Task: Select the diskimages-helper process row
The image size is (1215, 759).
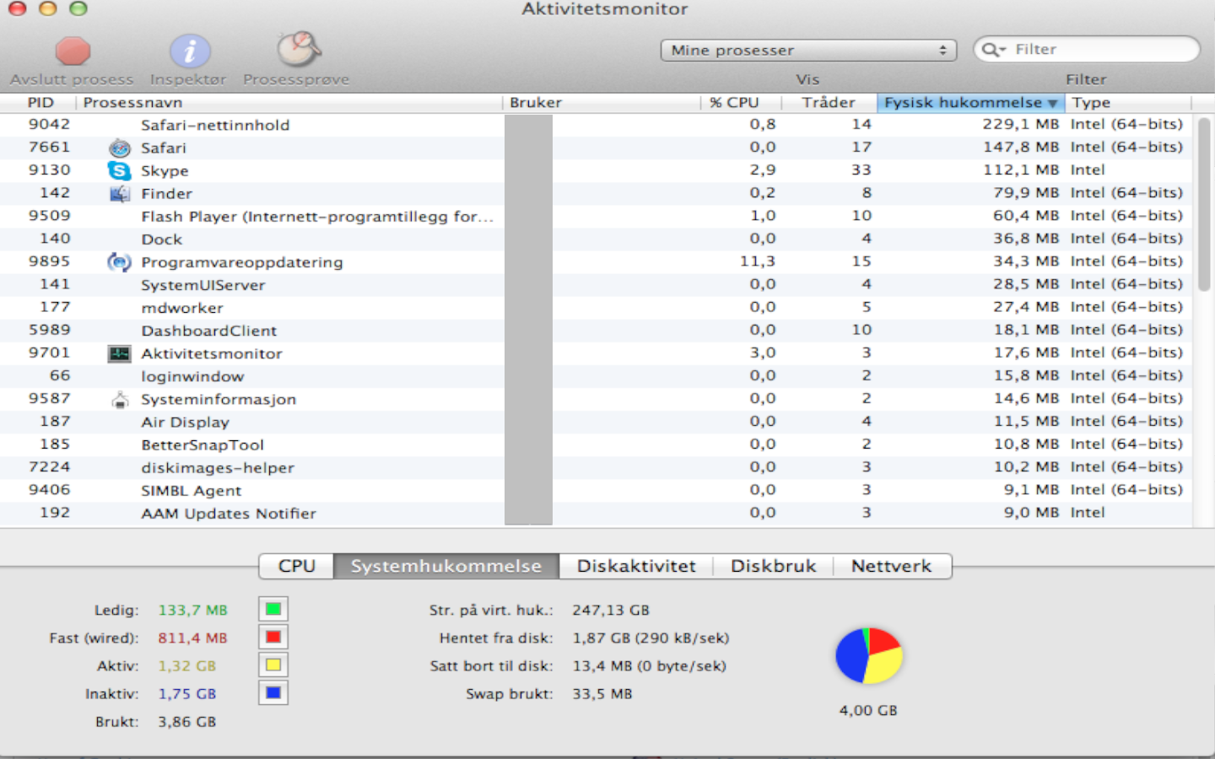Action: click(596, 466)
